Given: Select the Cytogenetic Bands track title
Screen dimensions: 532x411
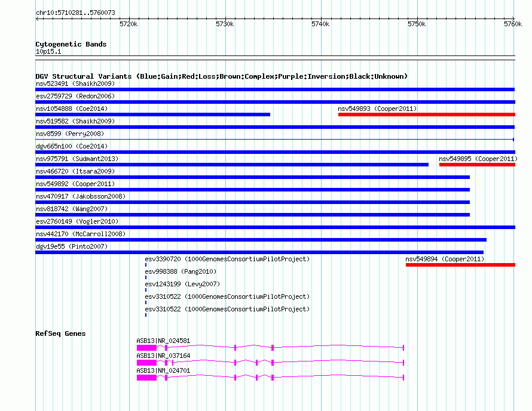Looking at the screenshot, I should pyautogui.click(x=71, y=44).
